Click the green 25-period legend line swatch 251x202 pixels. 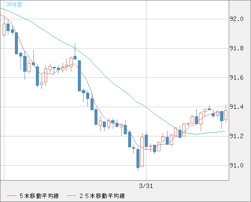pyautogui.click(x=71, y=196)
